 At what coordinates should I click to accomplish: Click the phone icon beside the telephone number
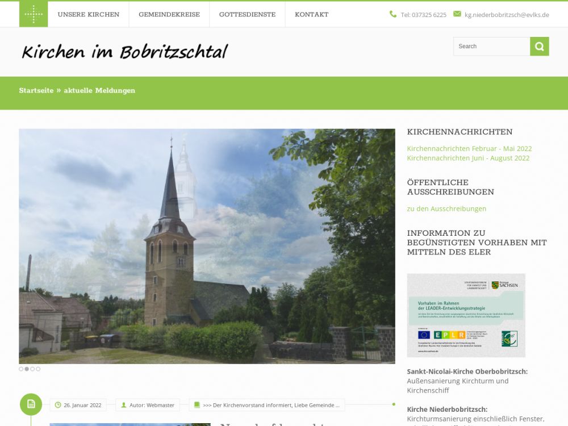(x=393, y=14)
